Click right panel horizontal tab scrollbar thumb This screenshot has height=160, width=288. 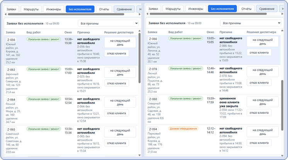click(x=208, y=14)
